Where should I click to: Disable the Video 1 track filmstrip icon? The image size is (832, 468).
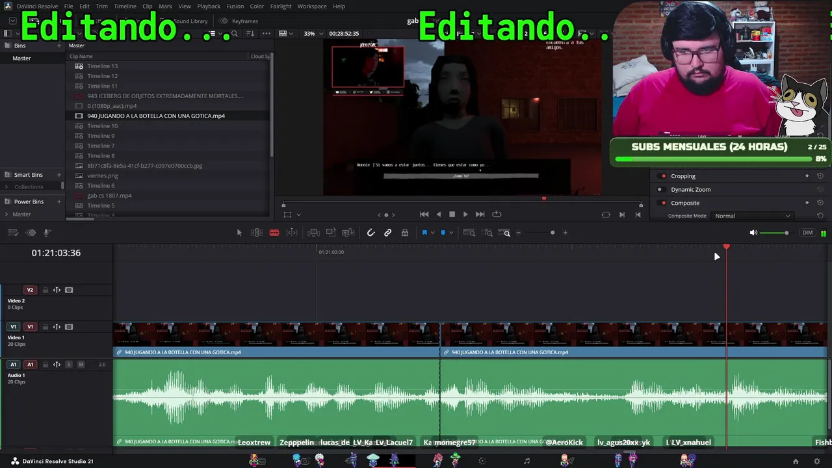point(69,327)
